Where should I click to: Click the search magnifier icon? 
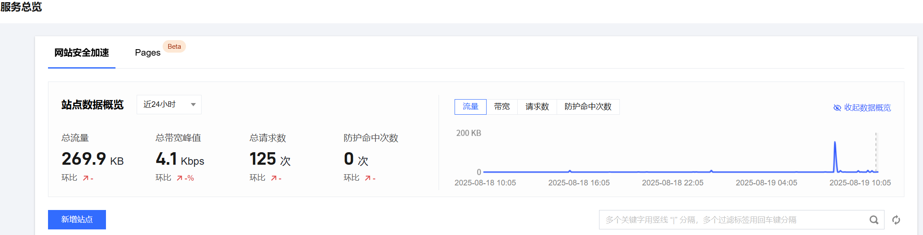pos(874,220)
